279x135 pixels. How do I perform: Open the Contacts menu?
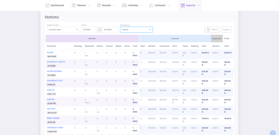(160, 5)
